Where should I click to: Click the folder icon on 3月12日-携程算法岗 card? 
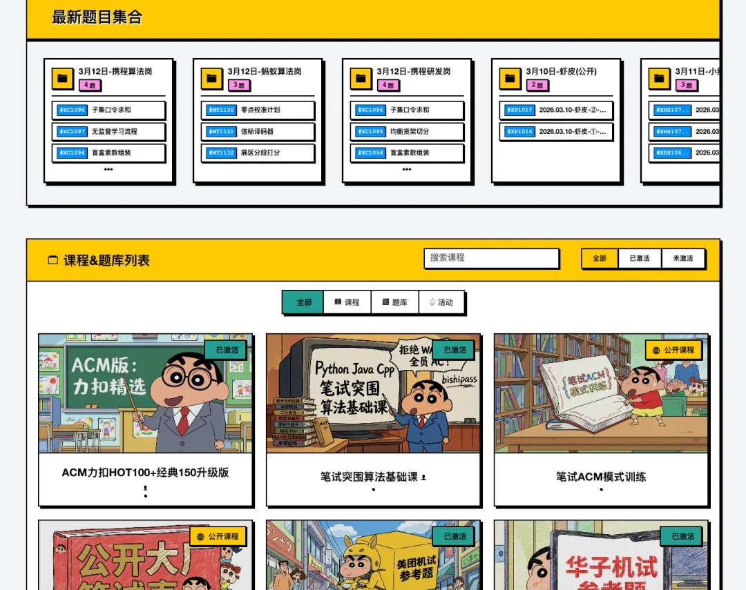tap(61, 77)
